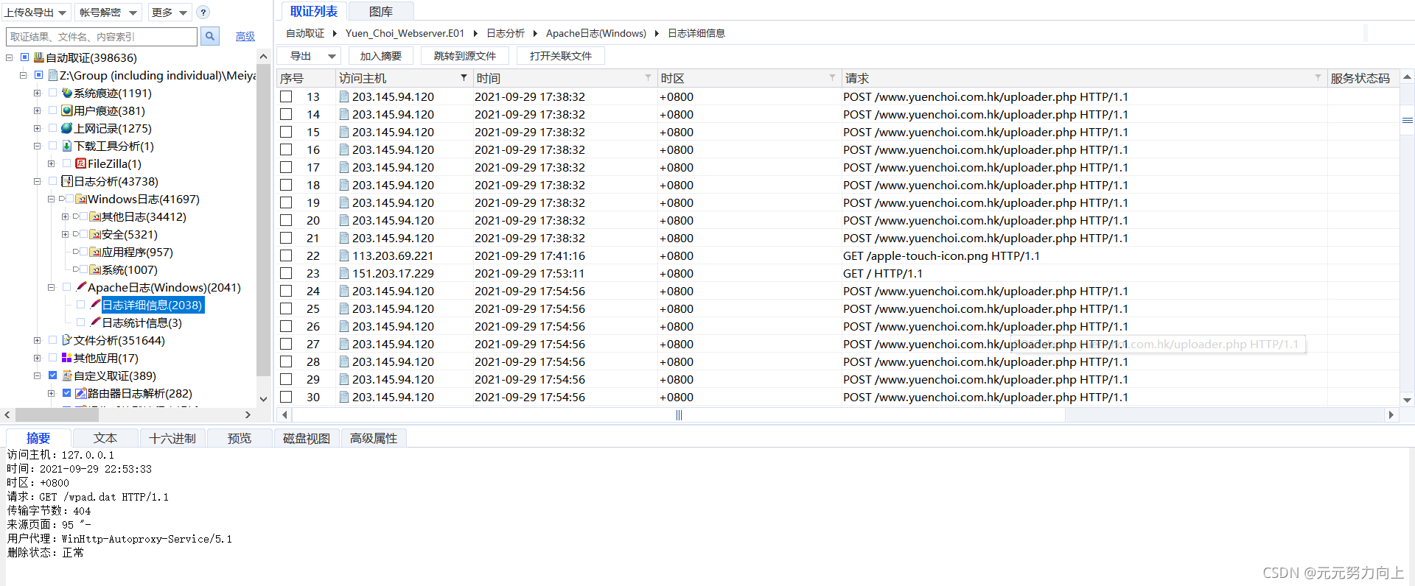The width and height of the screenshot is (1415, 586).
Task: Collapse the 日志分析 tree node
Action: (37, 181)
